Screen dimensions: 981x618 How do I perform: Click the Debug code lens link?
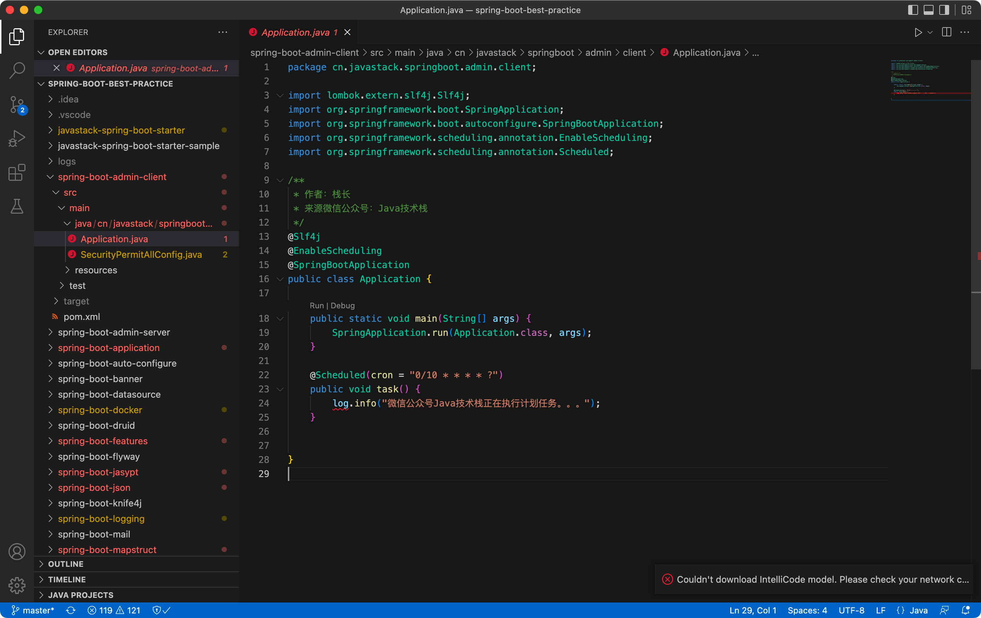point(342,305)
